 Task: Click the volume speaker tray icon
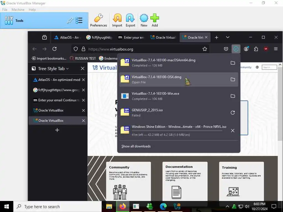click(247, 206)
